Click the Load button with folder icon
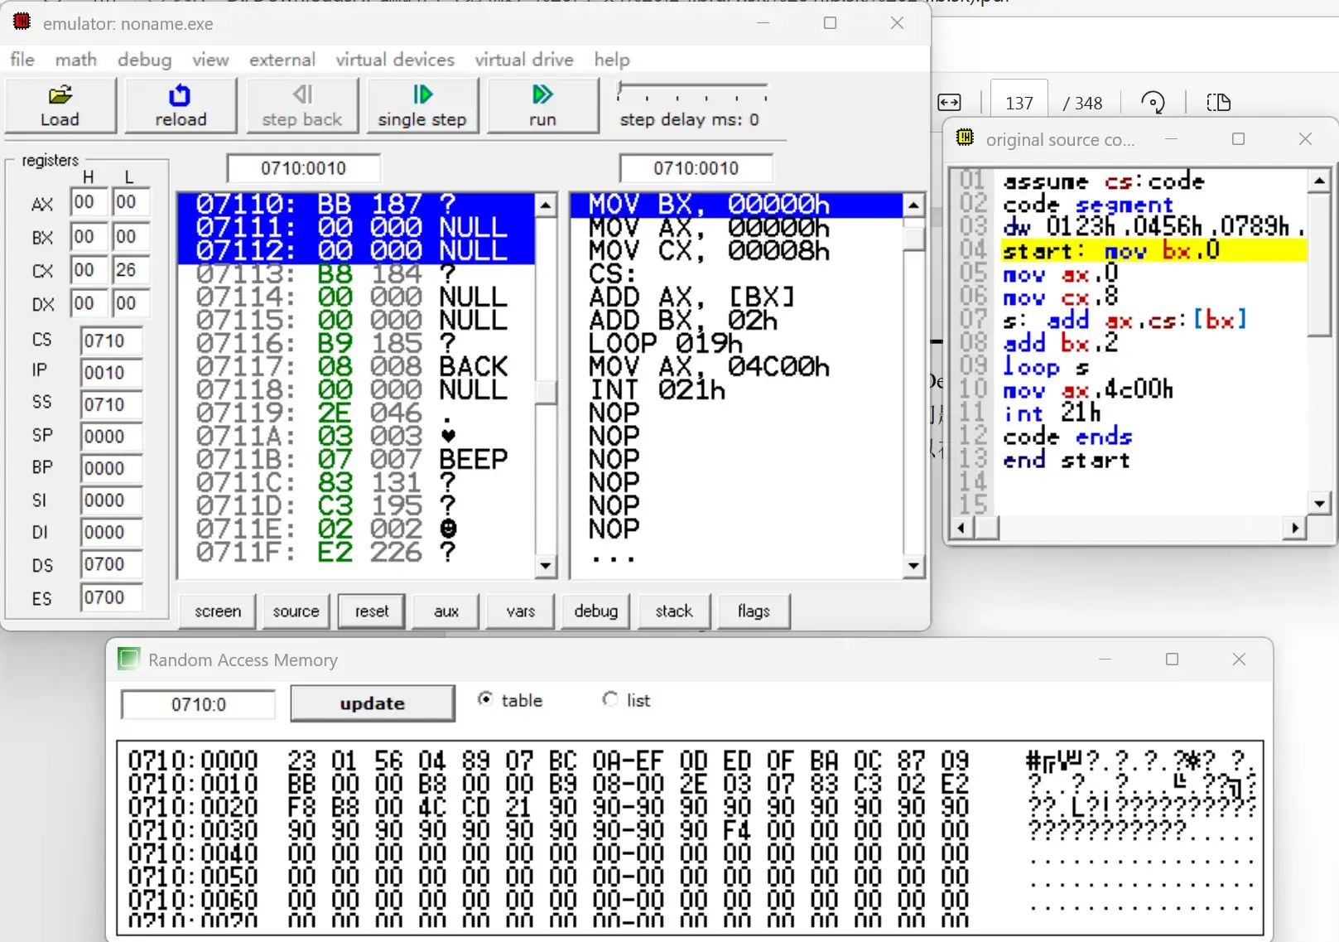 pyautogui.click(x=60, y=105)
